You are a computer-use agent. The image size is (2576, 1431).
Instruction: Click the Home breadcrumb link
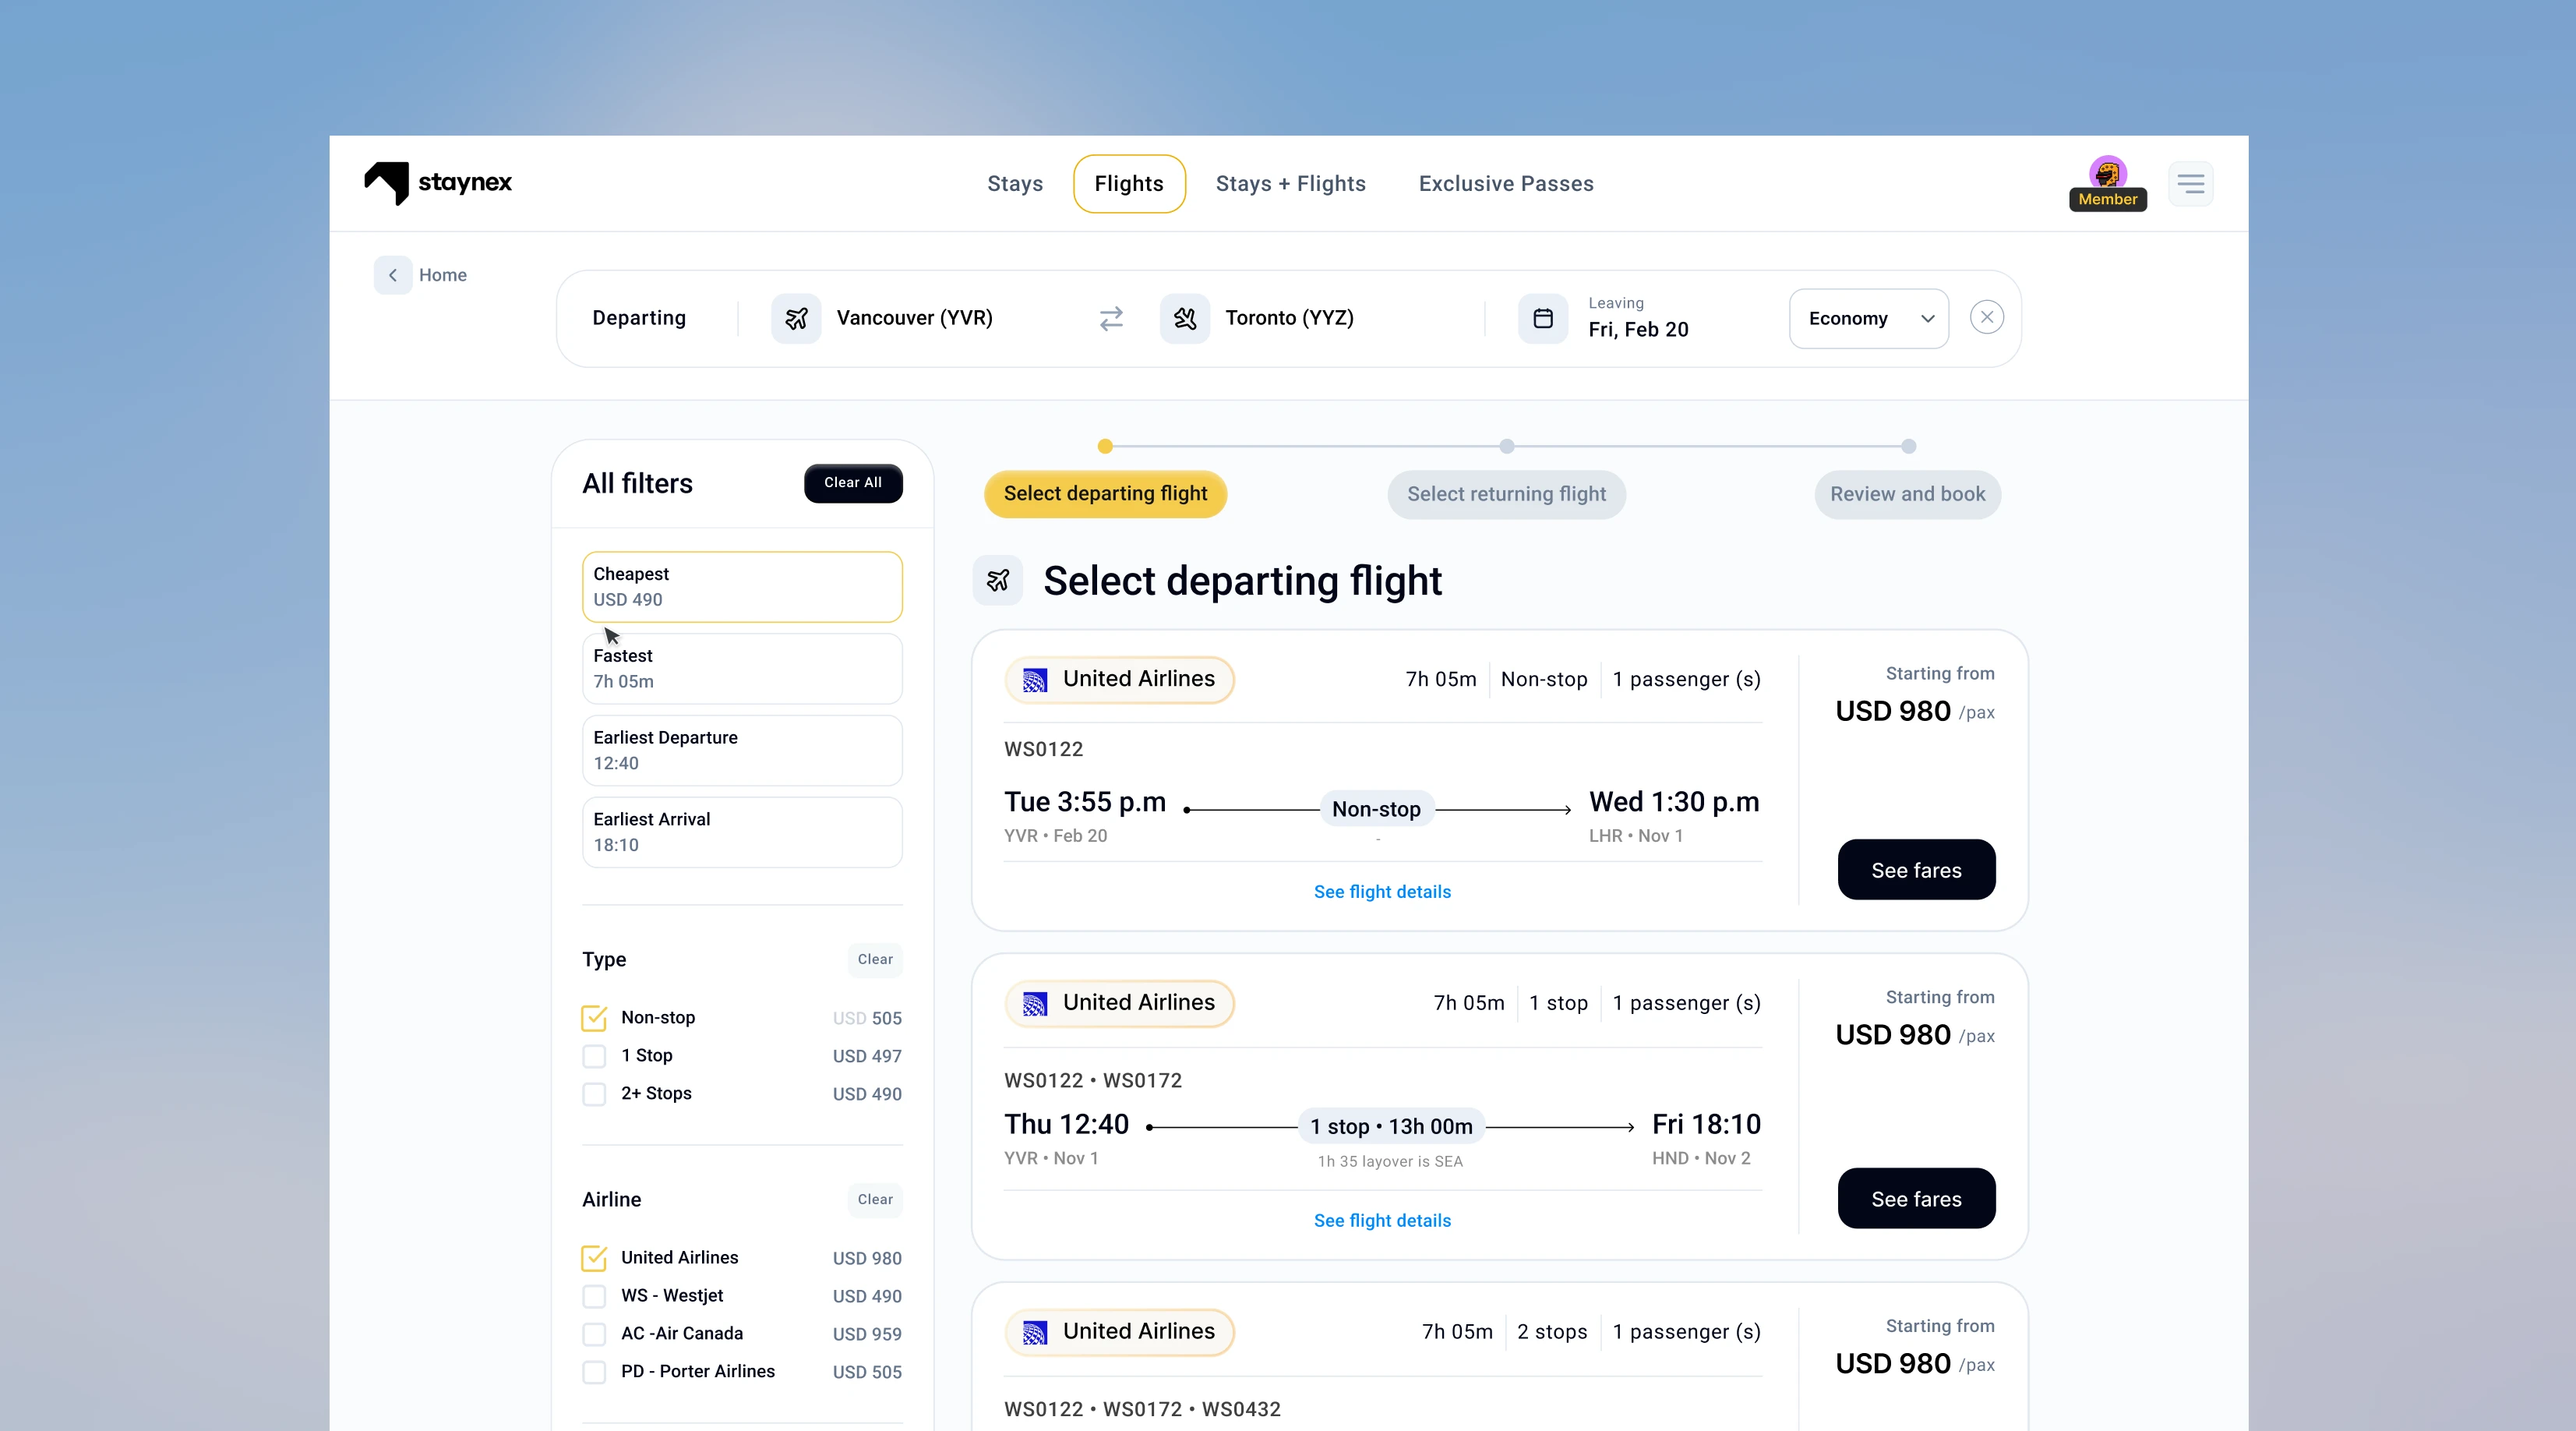click(x=442, y=275)
